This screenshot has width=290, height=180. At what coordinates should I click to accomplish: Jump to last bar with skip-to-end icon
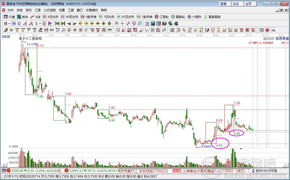point(63,24)
